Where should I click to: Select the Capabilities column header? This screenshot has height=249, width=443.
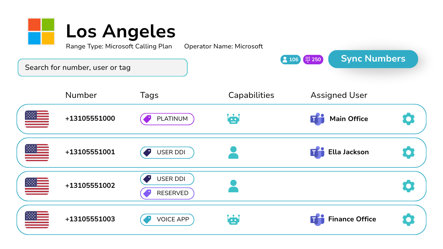(251, 95)
